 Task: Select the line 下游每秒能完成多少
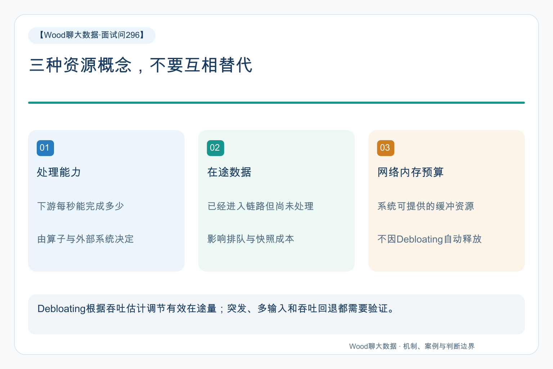[81, 206]
